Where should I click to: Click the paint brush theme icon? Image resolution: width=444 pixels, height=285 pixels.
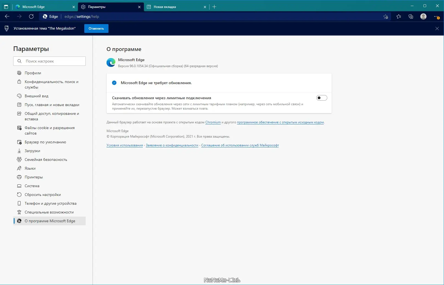click(7, 28)
